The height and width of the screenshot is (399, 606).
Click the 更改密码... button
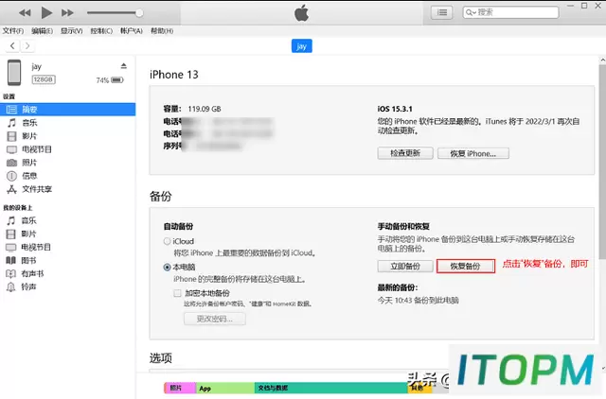[x=215, y=319]
